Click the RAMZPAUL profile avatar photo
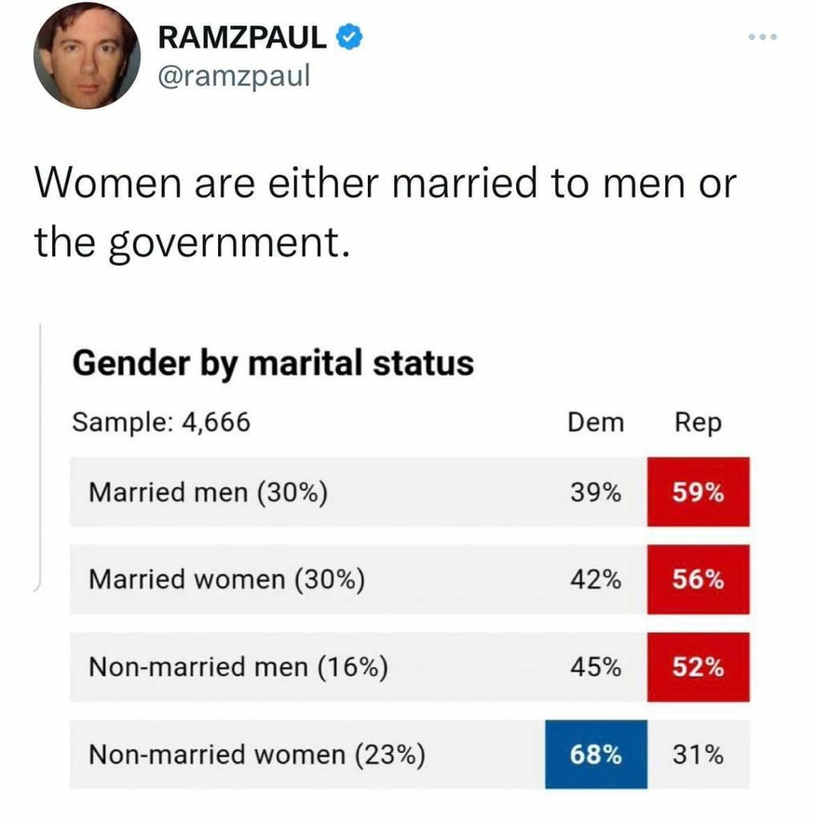The width and height of the screenshot is (815, 821). point(87,57)
